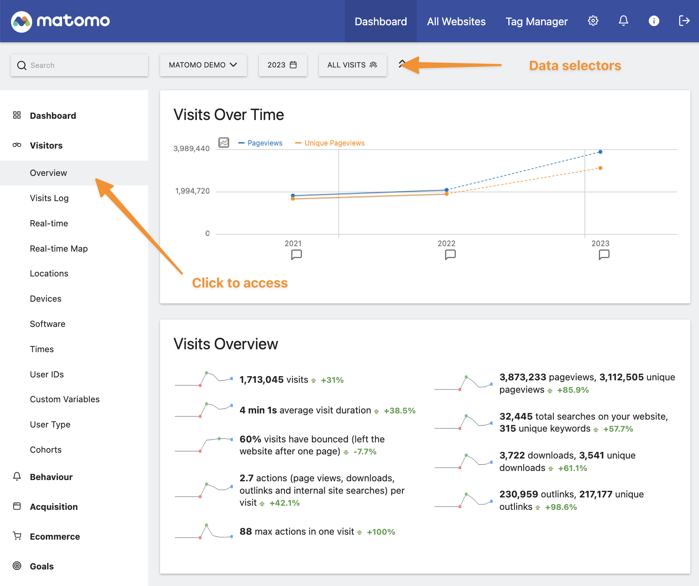Expand the Behaviour menu section

(51, 477)
